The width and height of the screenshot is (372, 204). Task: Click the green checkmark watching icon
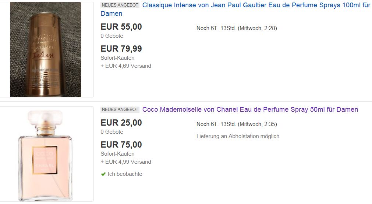[x=103, y=174]
